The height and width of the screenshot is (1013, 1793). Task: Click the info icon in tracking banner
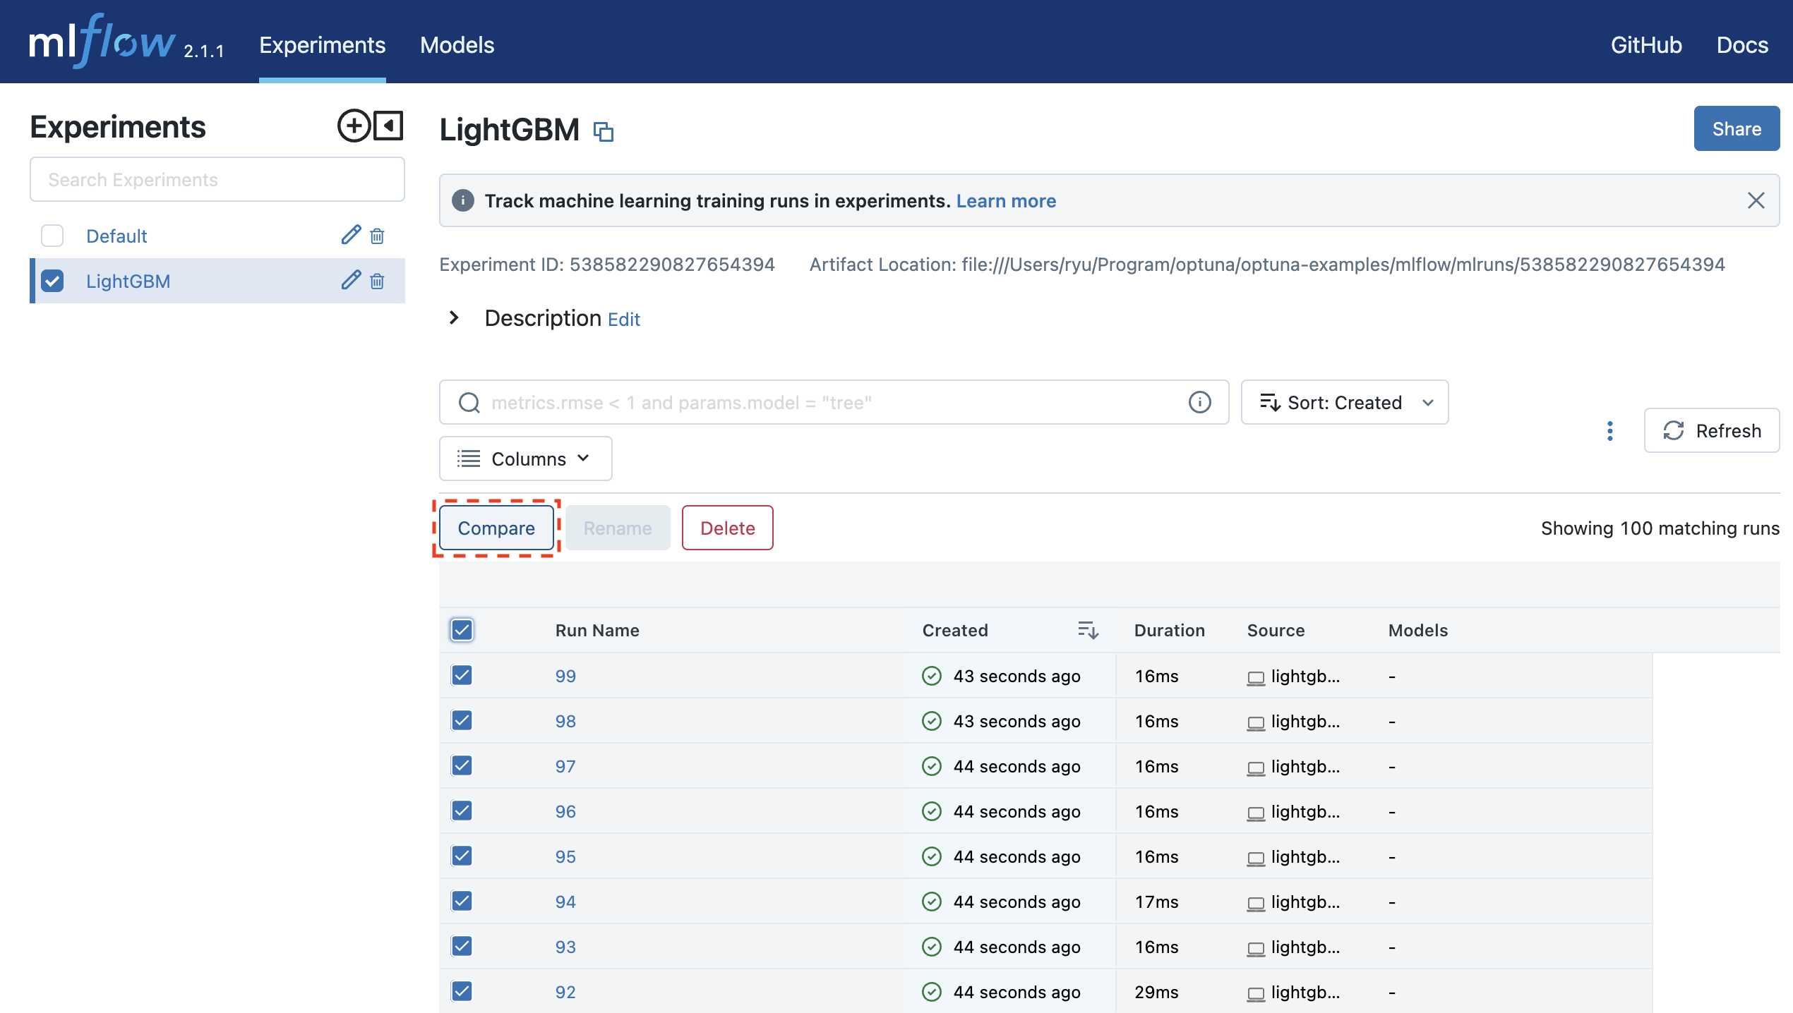pos(463,200)
